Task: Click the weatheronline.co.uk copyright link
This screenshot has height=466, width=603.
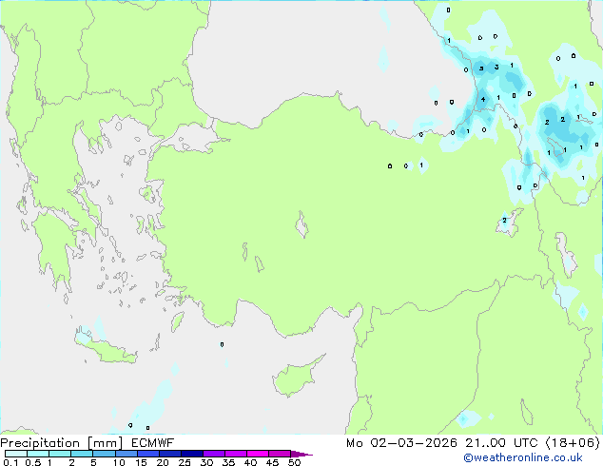Action: coord(523,457)
